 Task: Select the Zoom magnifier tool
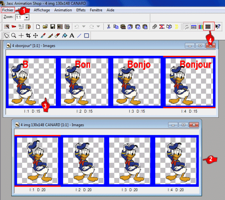click(14, 36)
